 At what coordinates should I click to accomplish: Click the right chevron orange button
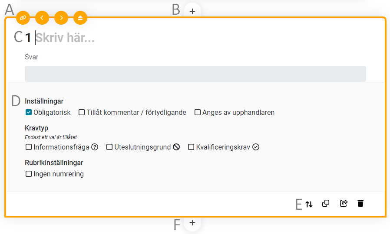(61, 18)
